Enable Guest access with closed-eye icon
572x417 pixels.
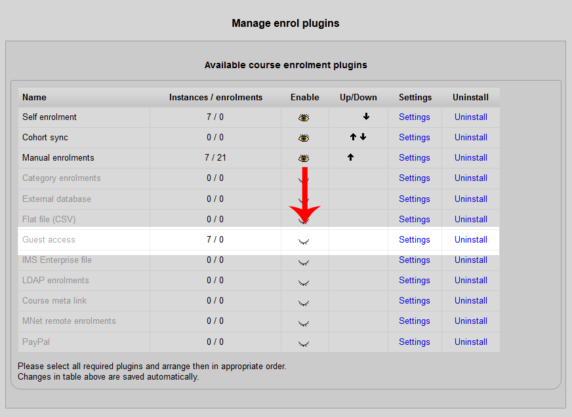[x=304, y=241]
